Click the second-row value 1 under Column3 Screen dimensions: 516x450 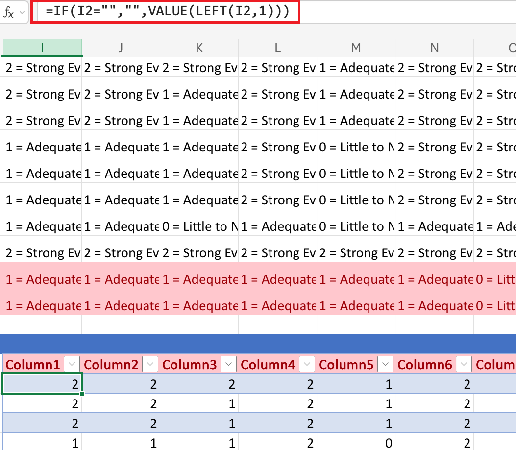click(x=199, y=403)
